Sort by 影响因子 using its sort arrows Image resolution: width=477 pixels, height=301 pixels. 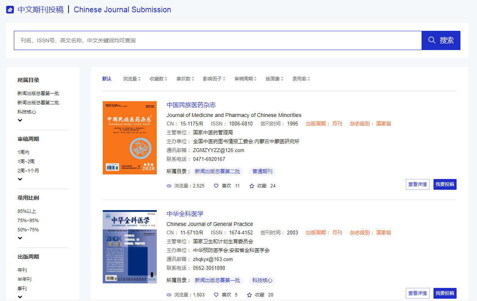224,79
